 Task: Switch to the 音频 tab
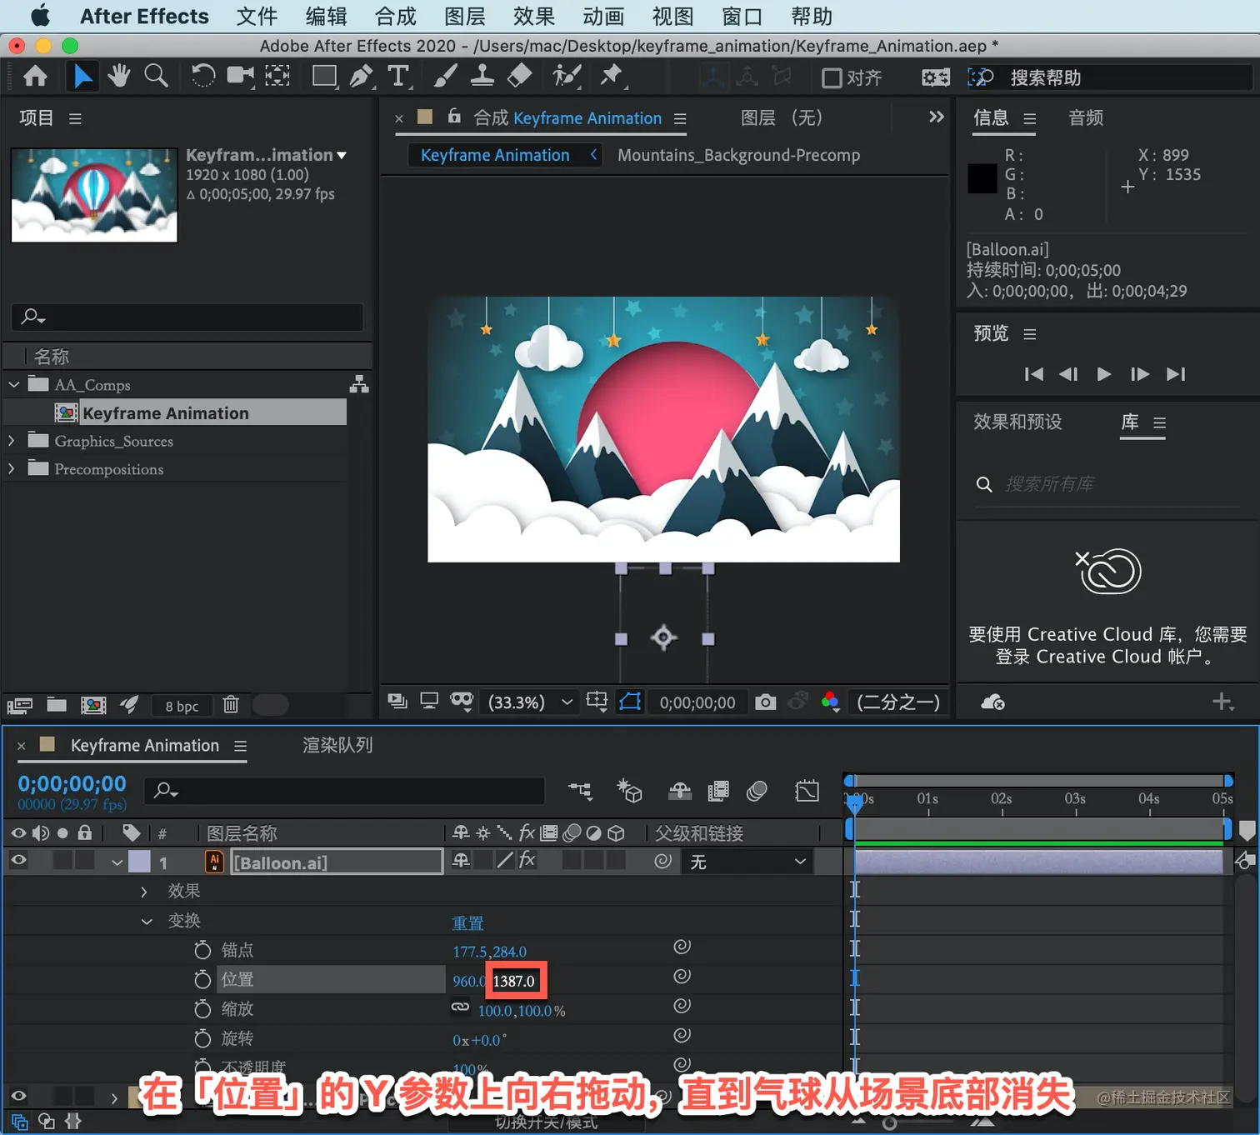click(x=1086, y=117)
